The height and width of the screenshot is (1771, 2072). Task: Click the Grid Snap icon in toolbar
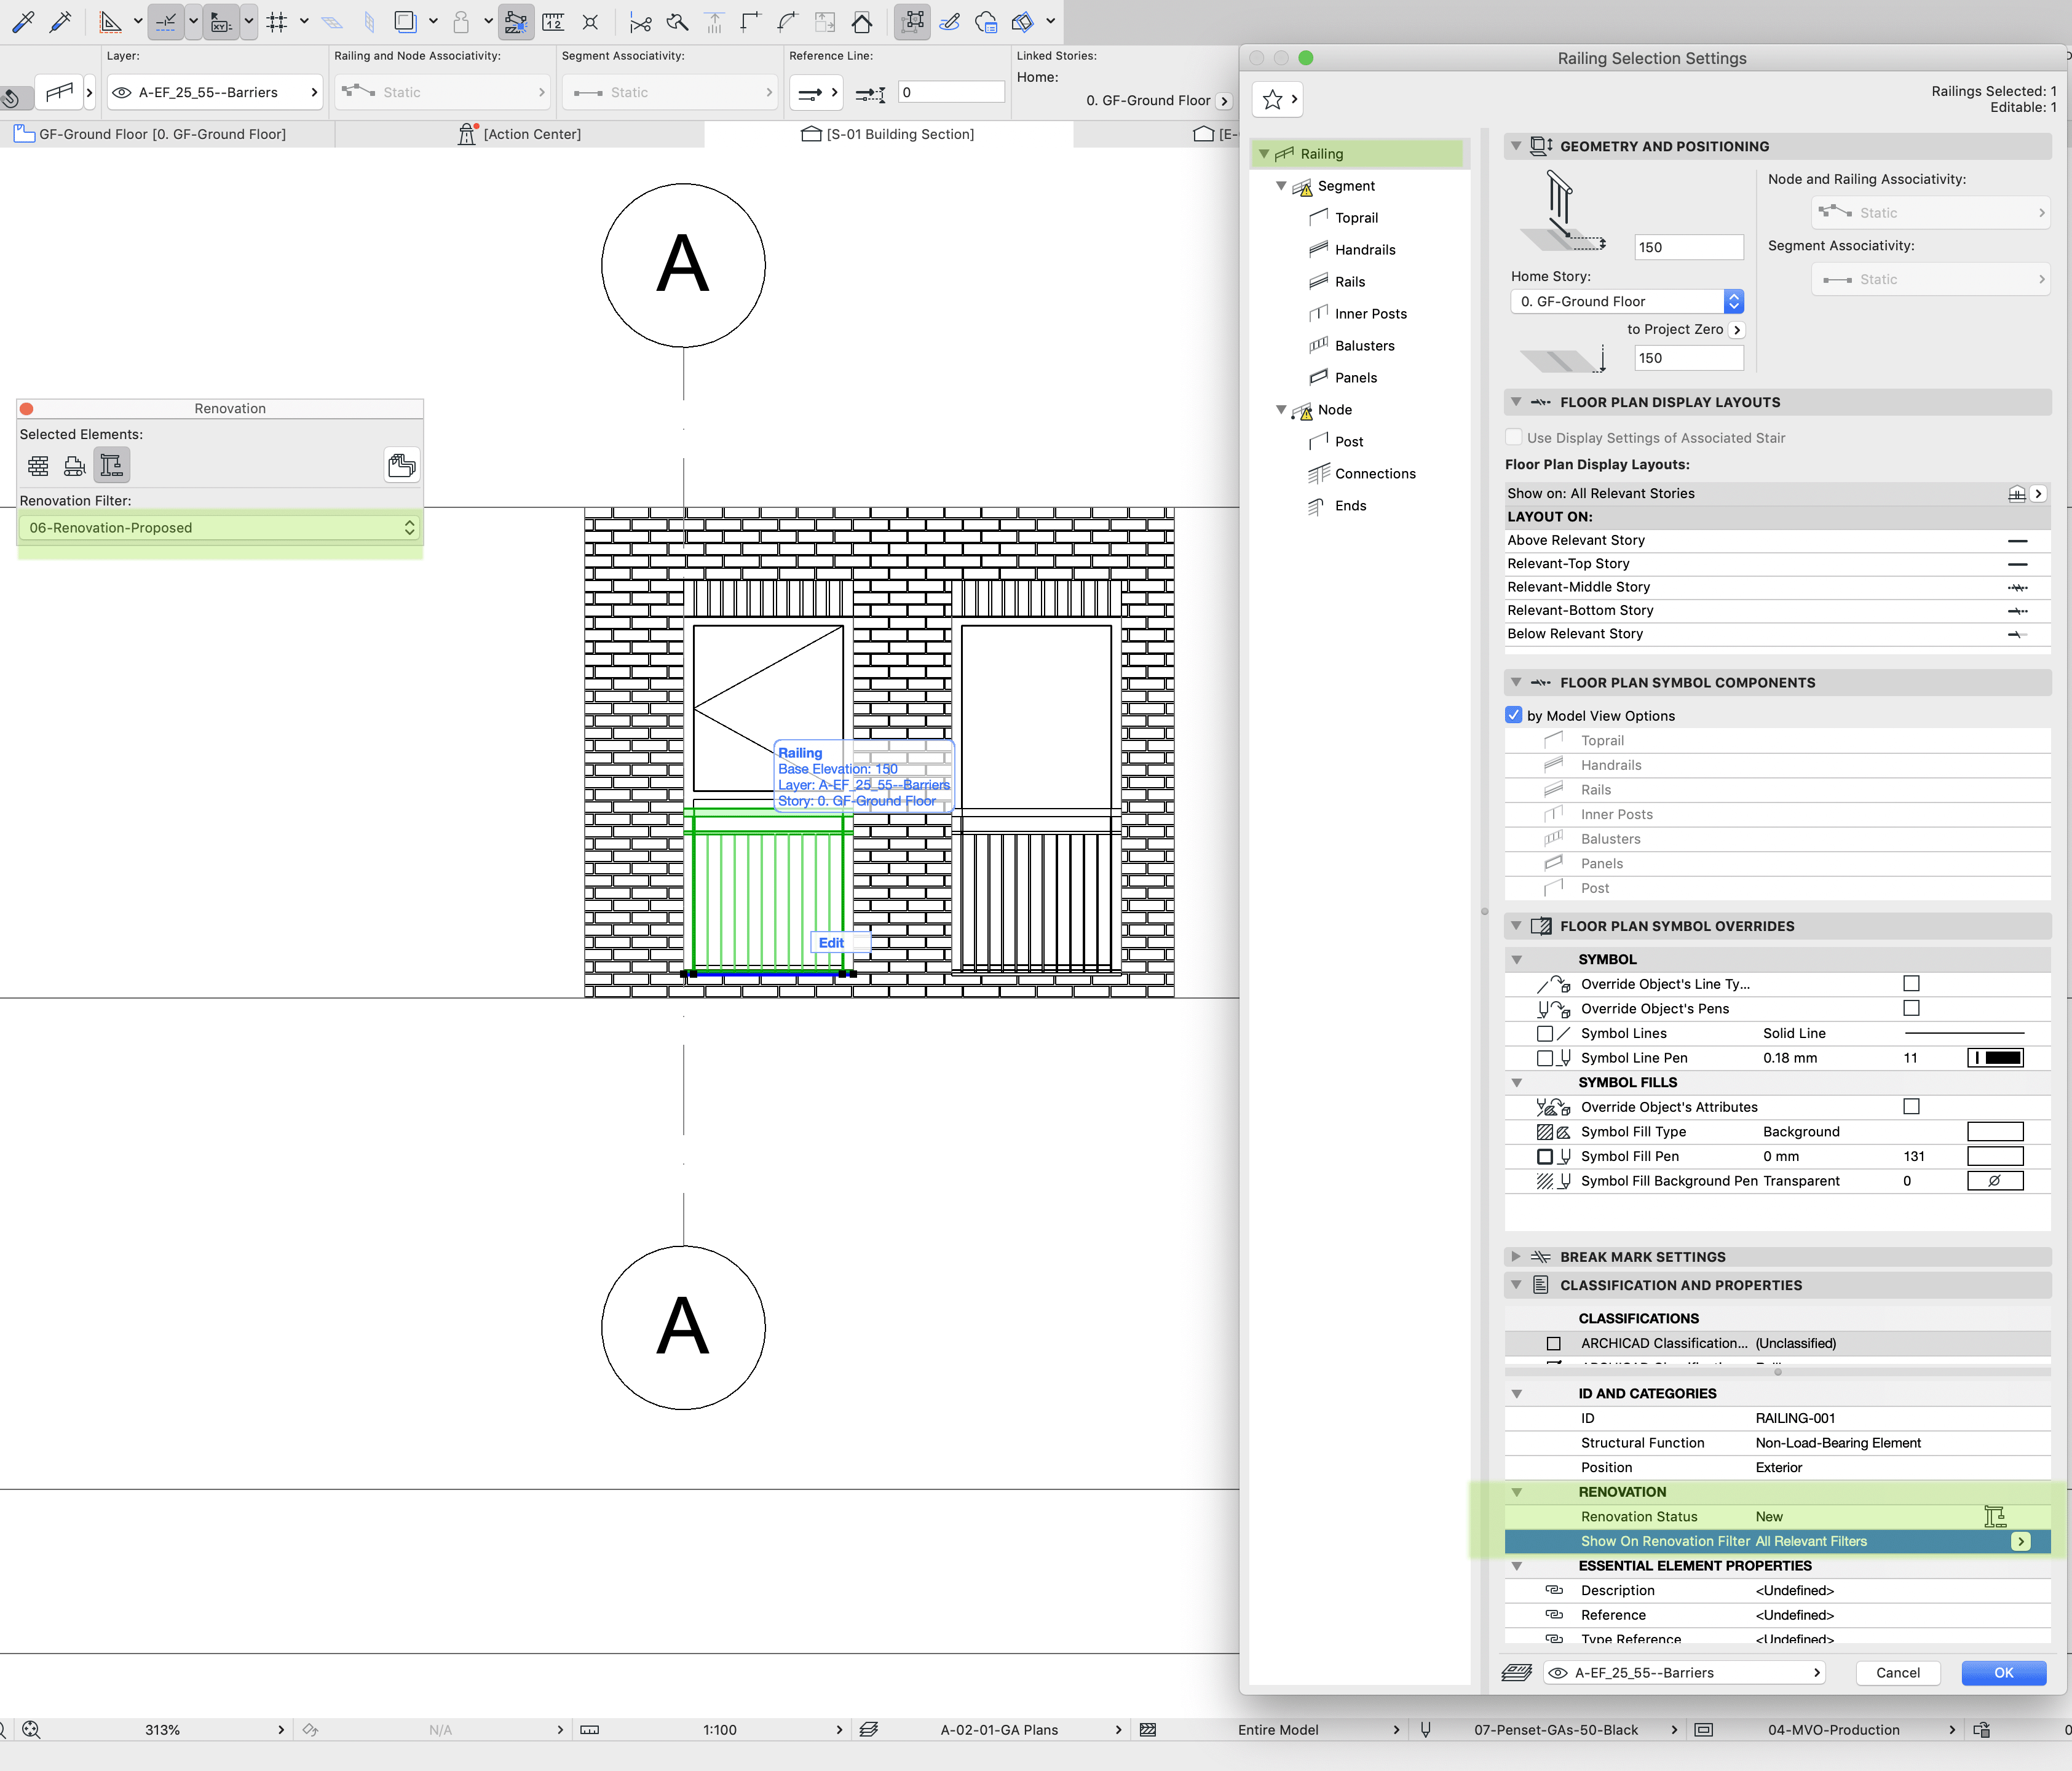(277, 21)
